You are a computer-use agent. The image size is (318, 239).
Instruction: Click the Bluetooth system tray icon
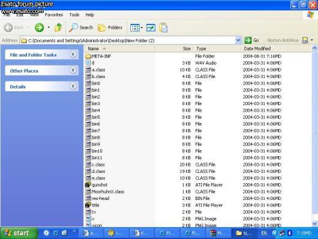(290, 233)
